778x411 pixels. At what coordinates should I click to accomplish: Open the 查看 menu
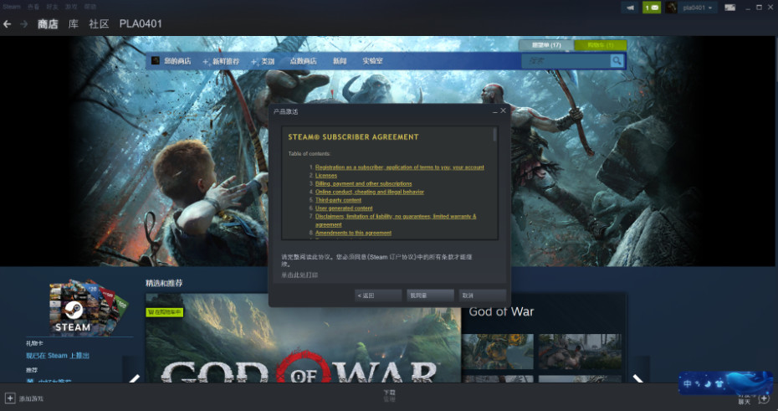coord(33,7)
